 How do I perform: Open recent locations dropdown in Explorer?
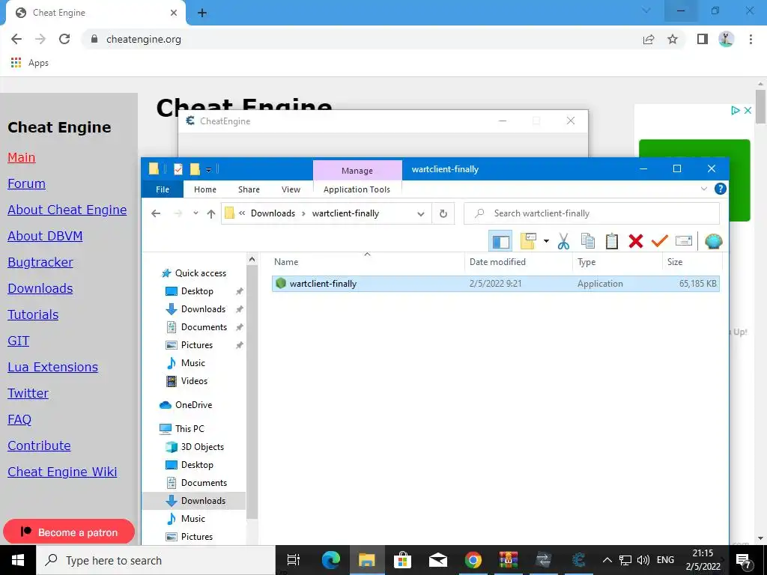coord(195,213)
